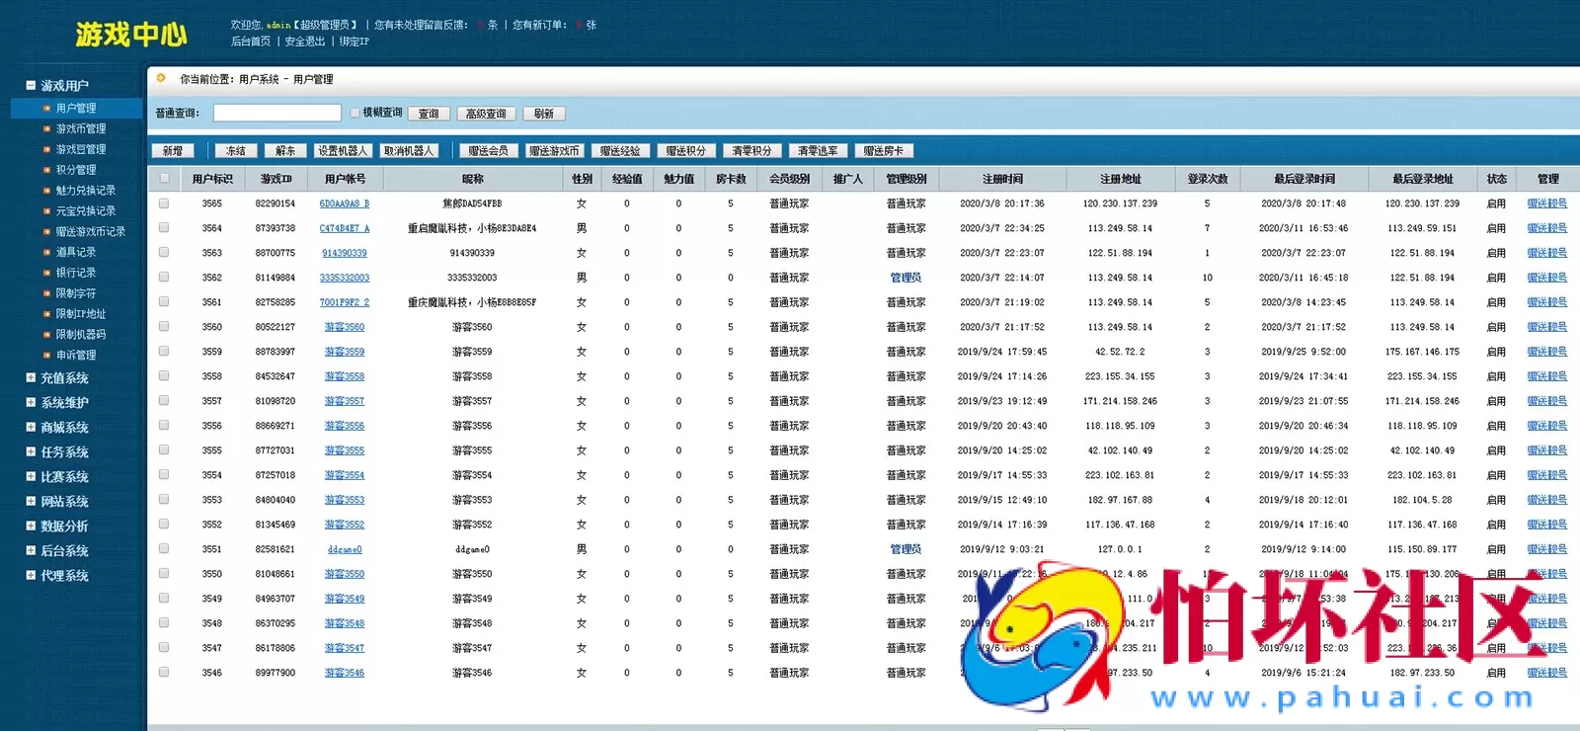This screenshot has width=1580, height=731.
Task: Expand the 商城系统 section
Action: pos(32,428)
